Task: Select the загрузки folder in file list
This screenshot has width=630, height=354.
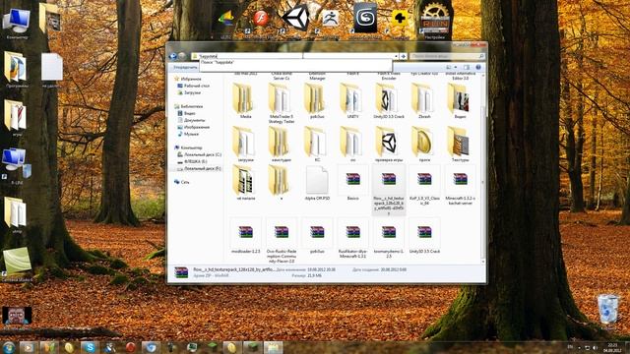Action: pos(245,145)
